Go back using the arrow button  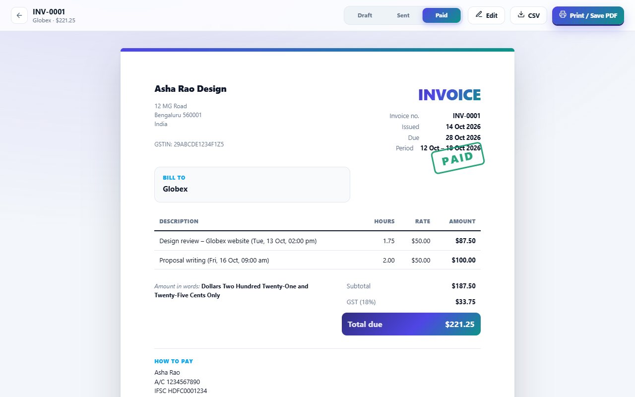(x=19, y=15)
